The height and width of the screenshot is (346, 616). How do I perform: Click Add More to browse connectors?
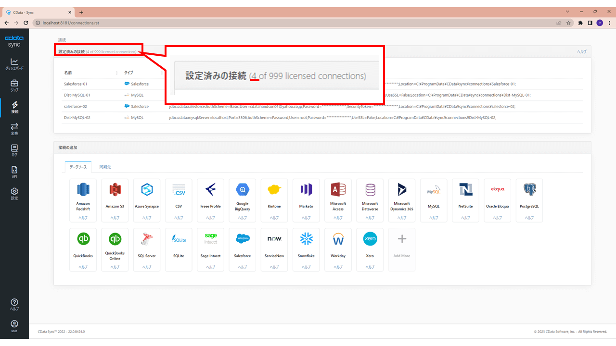point(402,249)
